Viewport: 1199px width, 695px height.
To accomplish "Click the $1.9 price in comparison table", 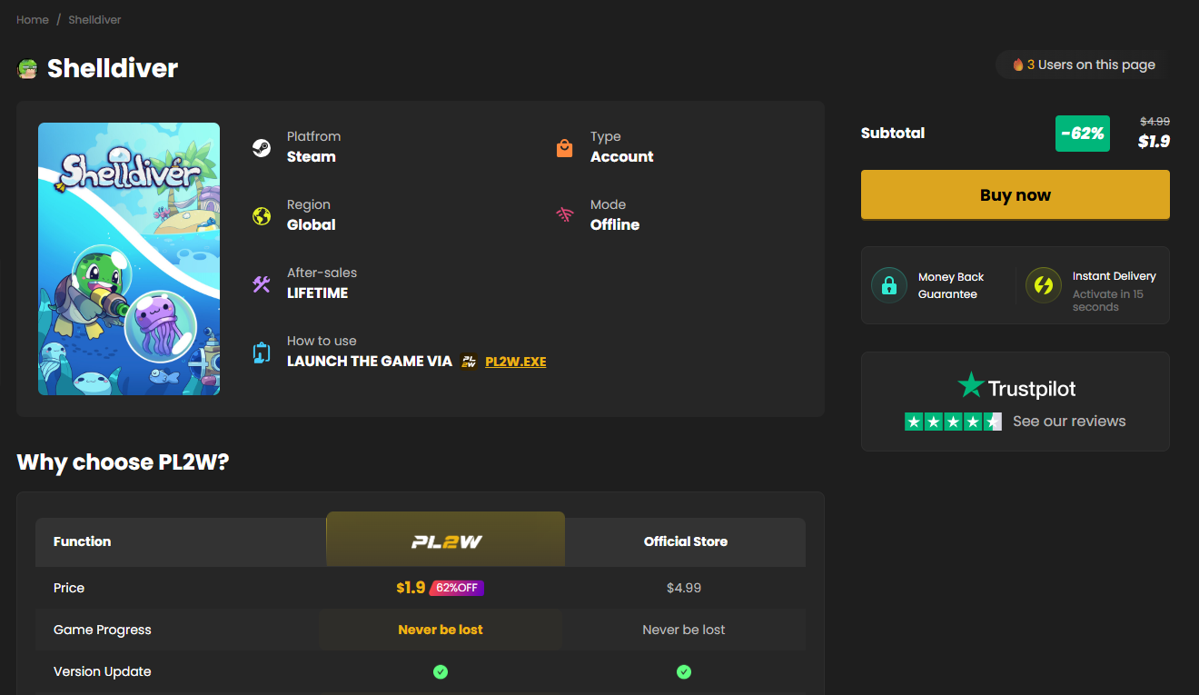I will click(411, 588).
